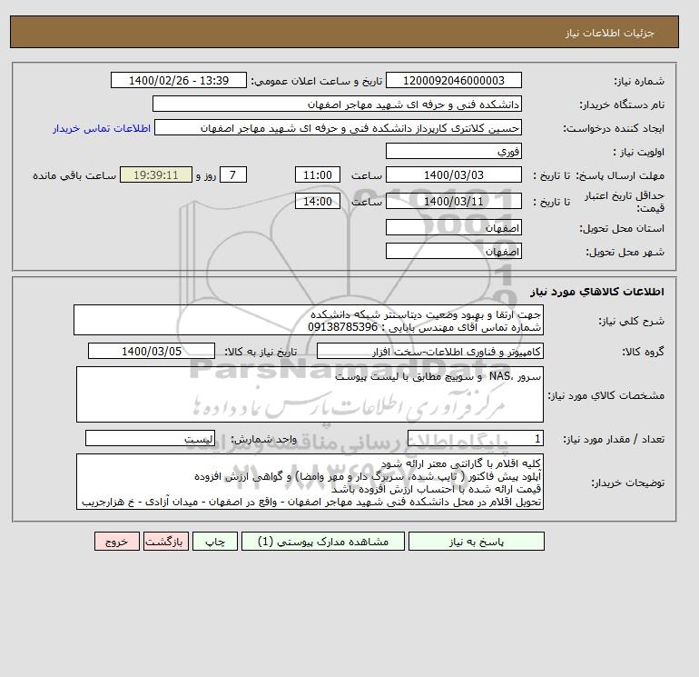Click the توضیحات خریدار text area
The image size is (699, 677).
pyautogui.click(x=310, y=482)
